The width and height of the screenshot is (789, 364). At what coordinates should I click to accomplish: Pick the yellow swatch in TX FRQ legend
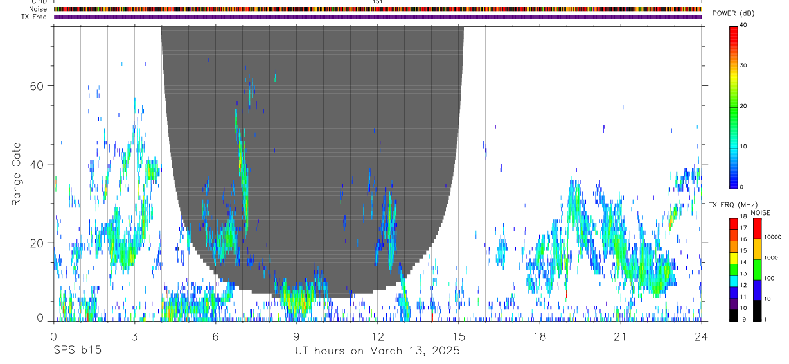[x=733, y=258]
